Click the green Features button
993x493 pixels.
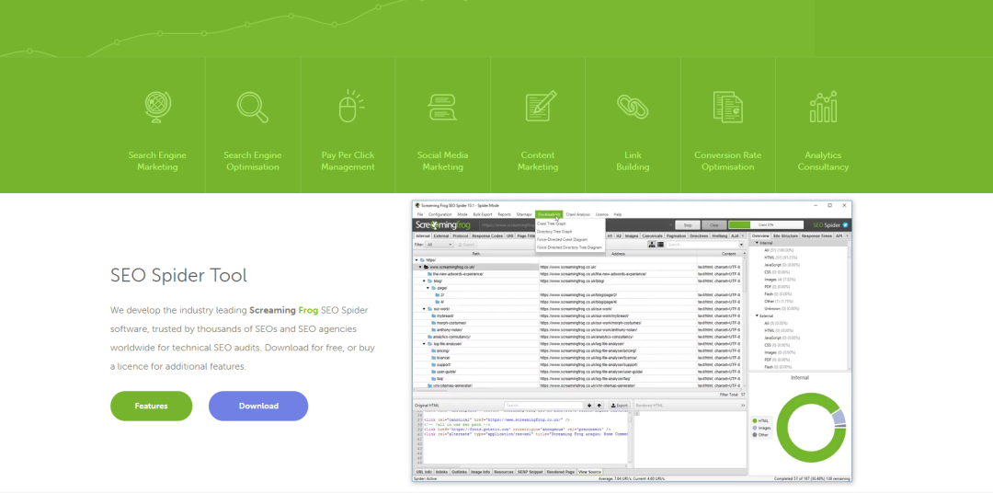152,407
